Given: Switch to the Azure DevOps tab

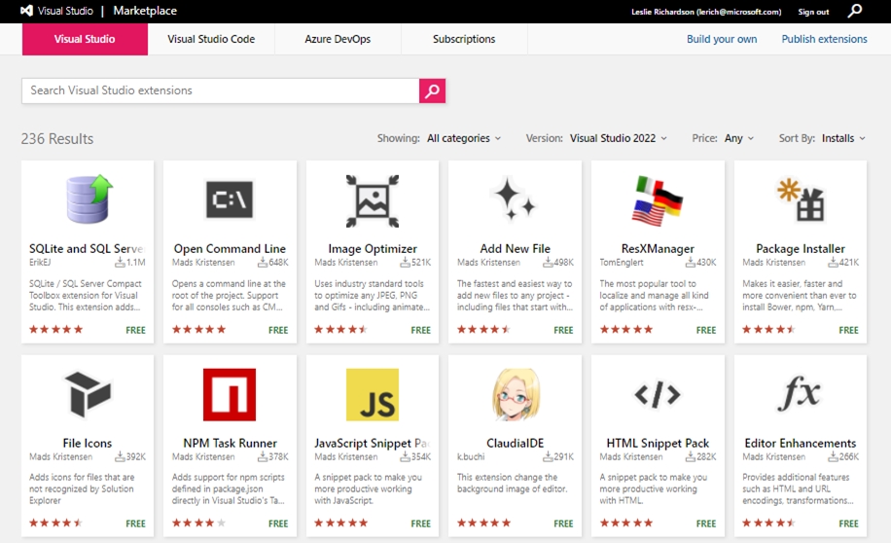Looking at the screenshot, I should (x=338, y=39).
